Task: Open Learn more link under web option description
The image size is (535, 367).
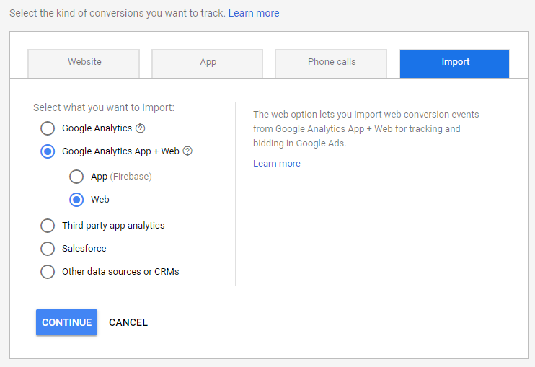Action: (277, 164)
